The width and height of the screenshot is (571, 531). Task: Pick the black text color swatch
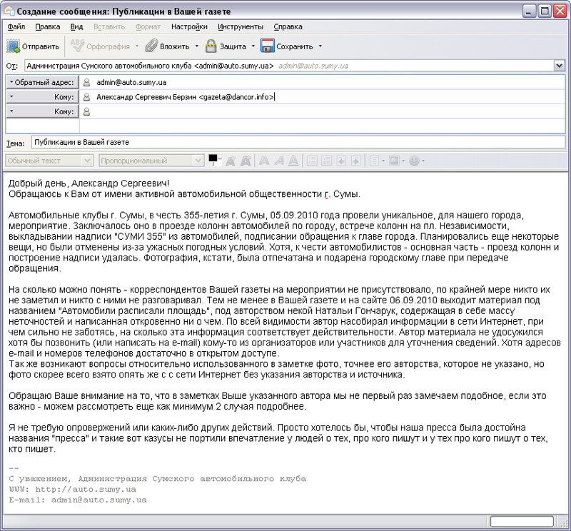pos(213,158)
